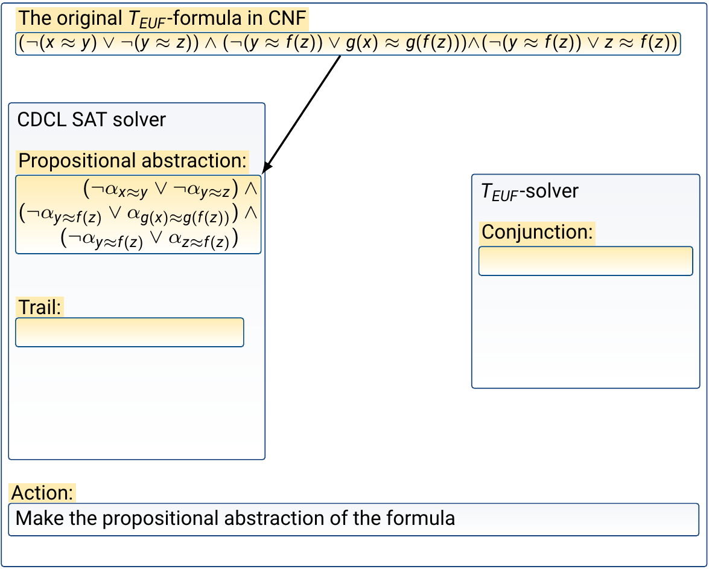This screenshot has width=709, height=569.
Task: Click the "CDCL SAT solver" panel title
Action: [92, 120]
